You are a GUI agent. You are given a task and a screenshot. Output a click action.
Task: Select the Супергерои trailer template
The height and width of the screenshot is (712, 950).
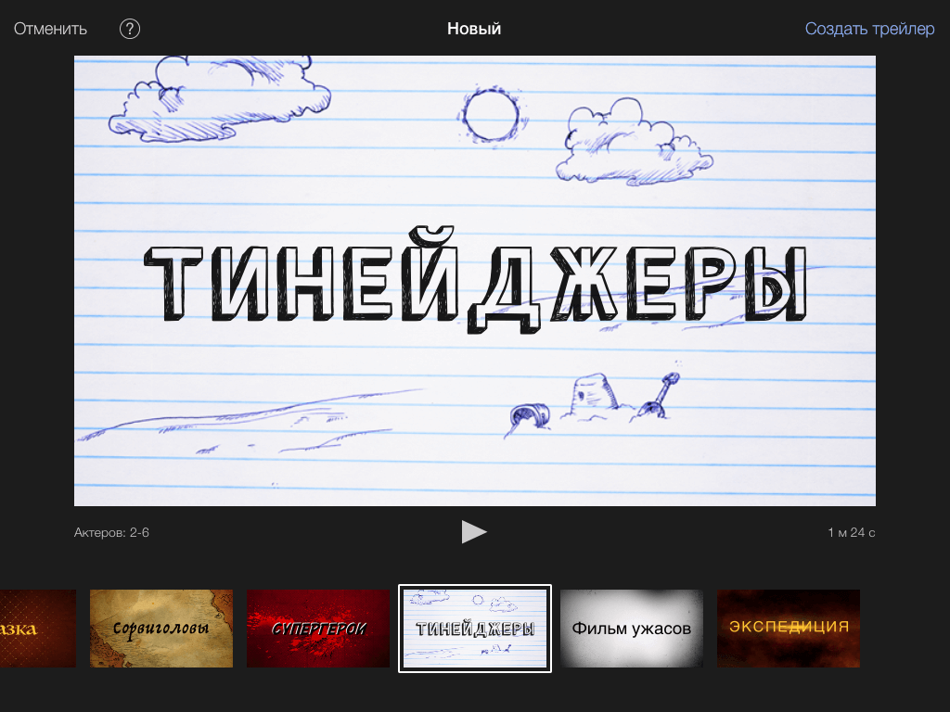tap(318, 629)
